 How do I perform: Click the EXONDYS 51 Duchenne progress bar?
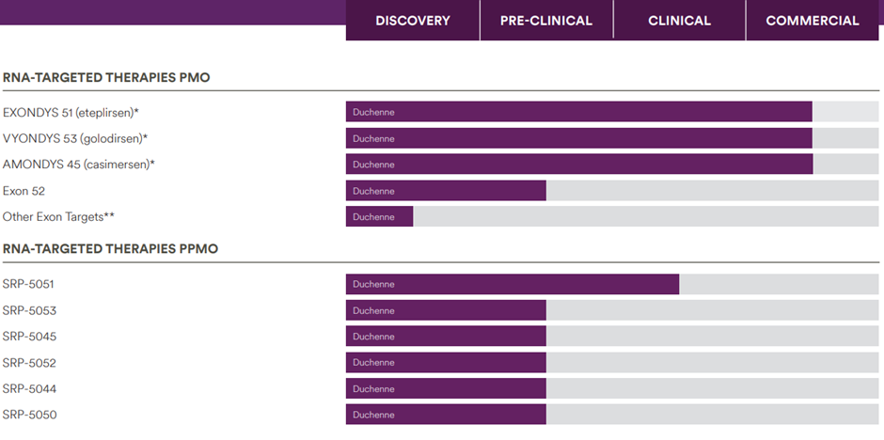tap(579, 112)
